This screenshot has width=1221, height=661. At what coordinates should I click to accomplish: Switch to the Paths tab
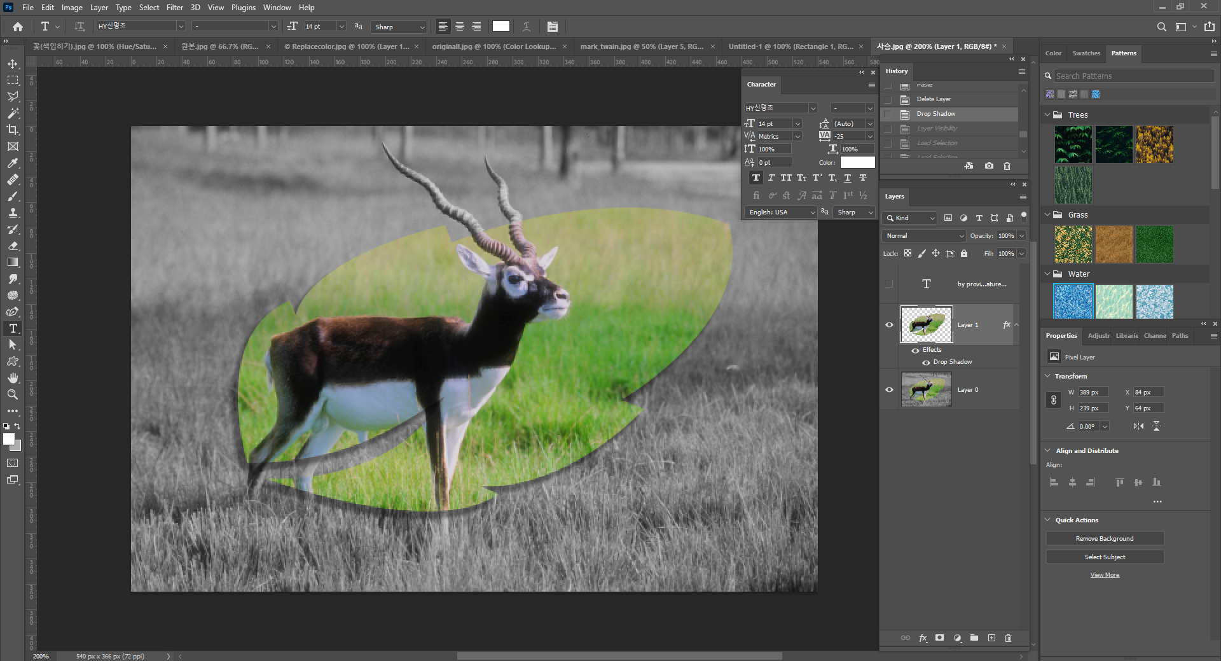coord(1180,336)
